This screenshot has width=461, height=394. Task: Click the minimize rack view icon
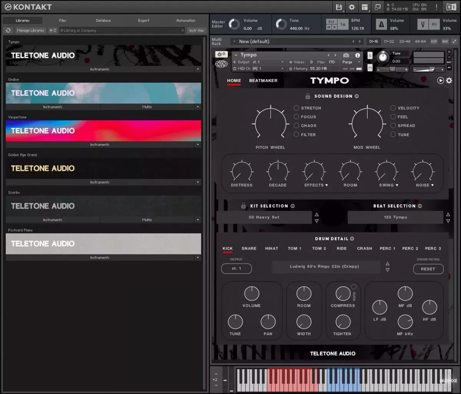pyautogui.click(x=378, y=7)
